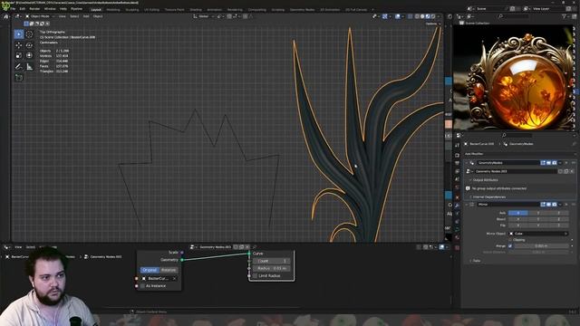
Task: Select the Annotate tool
Action: pyautogui.click(x=18, y=66)
